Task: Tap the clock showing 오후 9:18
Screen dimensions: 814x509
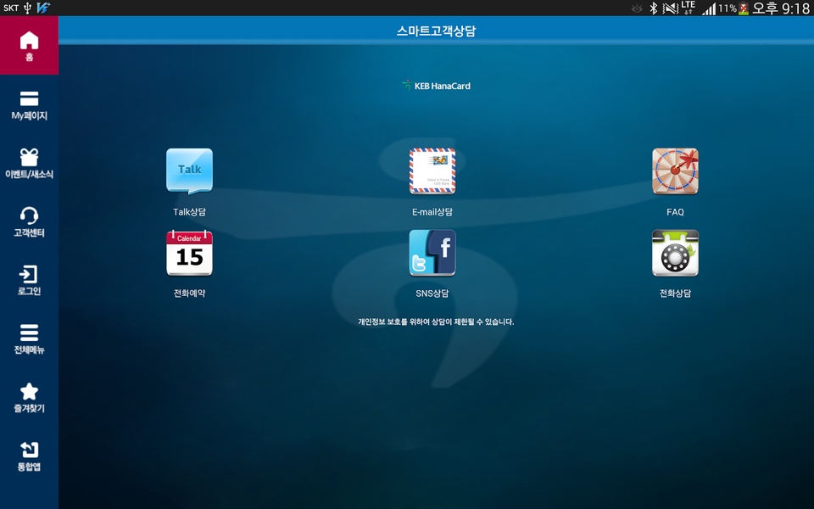Action: (781, 8)
